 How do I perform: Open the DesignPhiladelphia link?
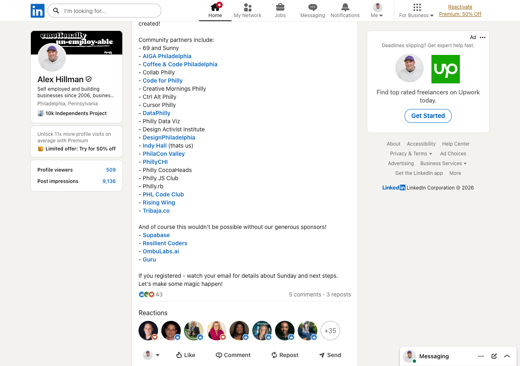(x=169, y=137)
